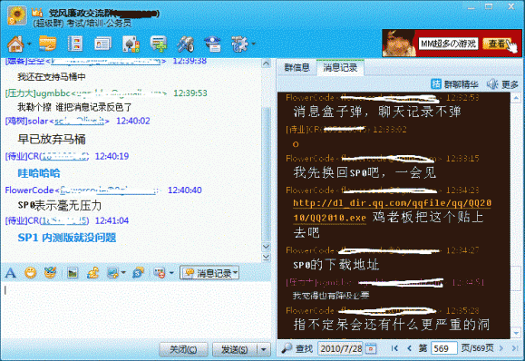The image size is (525, 361).
Task: Click the message 哇哈哈哈
Action: [39, 173]
